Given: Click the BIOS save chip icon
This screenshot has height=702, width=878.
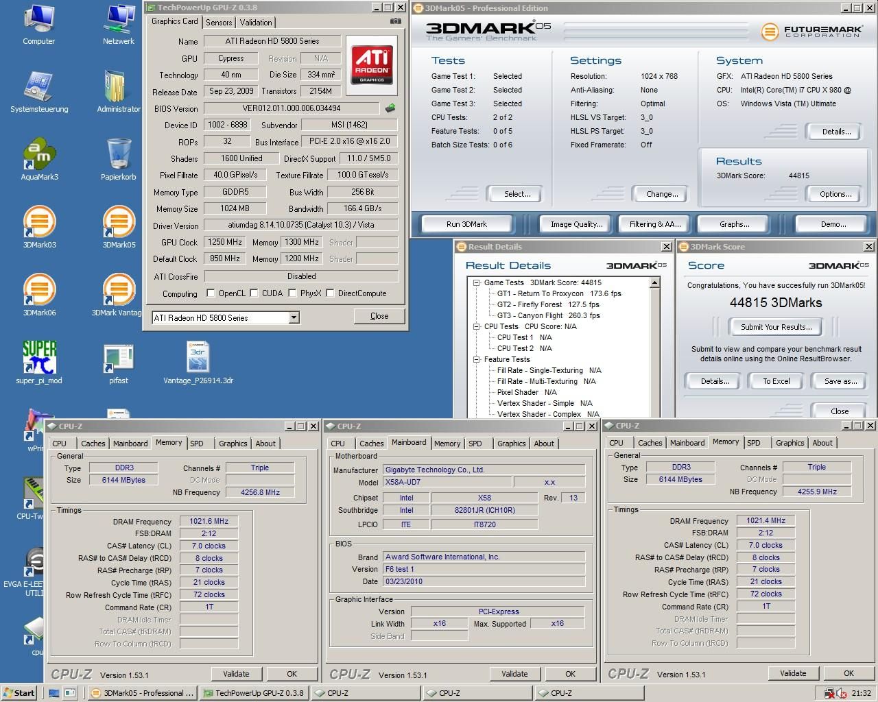Looking at the screenshot, I should coord(390,108).
